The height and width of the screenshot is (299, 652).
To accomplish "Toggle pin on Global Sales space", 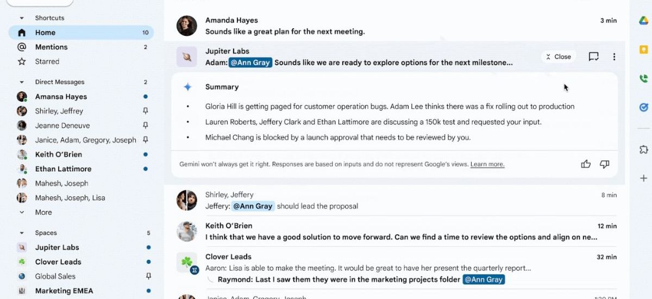I will 148,276.
